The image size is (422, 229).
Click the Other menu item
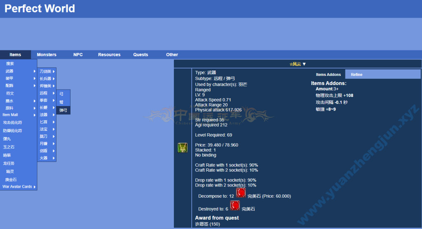click(172, 54)
